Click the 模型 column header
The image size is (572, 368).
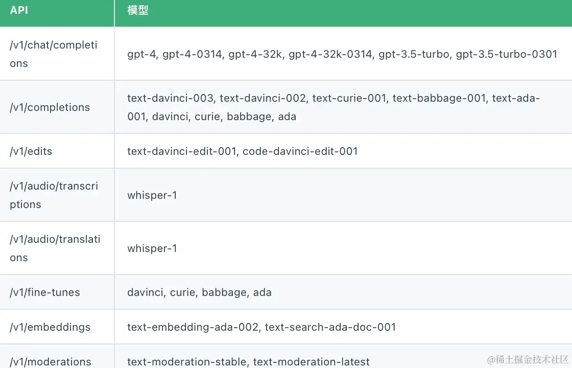point(138,11)
